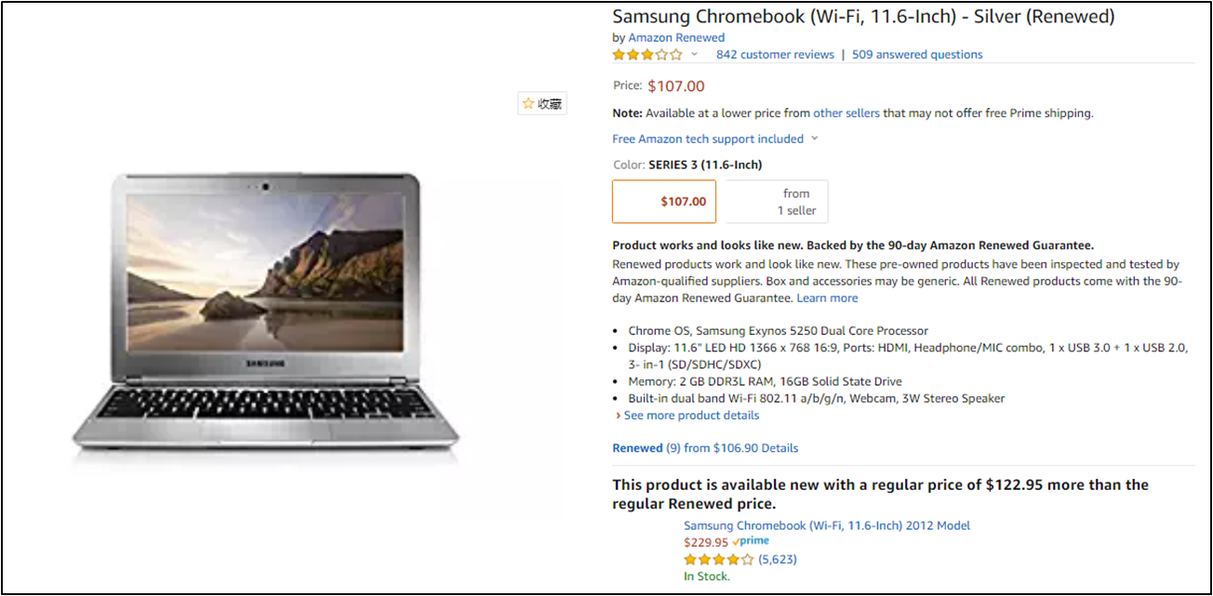View the 509 answered questions
Screen dimensions: 1213x596
(917, 55)
